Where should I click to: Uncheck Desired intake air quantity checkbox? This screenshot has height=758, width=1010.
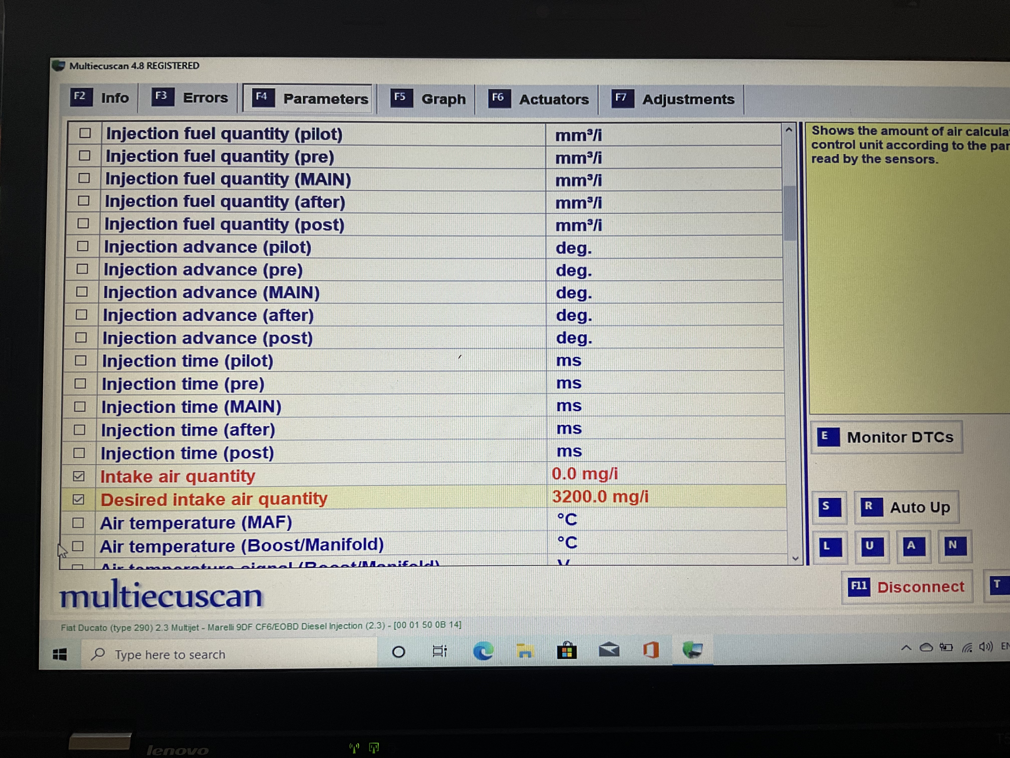79,499
